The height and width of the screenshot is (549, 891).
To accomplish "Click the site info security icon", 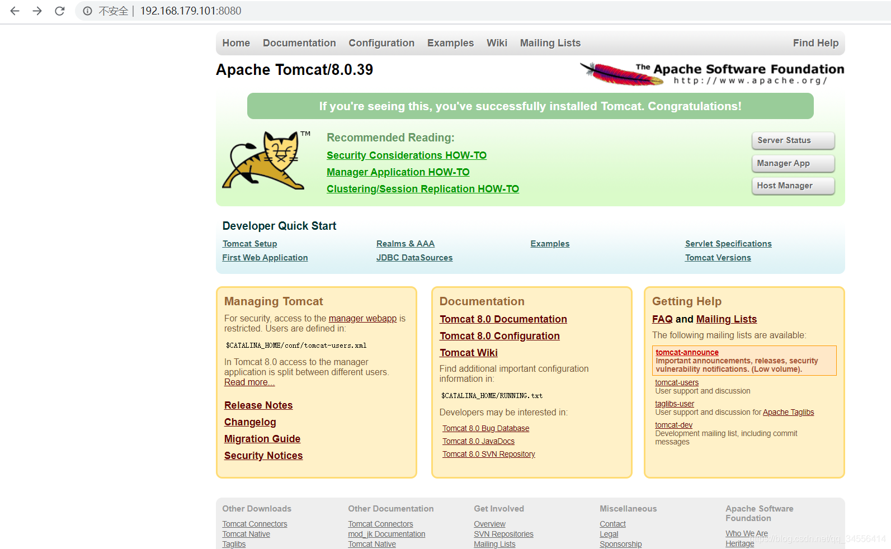I will (x=88, y=11).
